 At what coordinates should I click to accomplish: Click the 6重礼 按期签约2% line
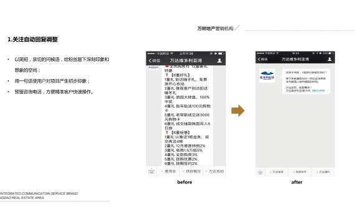(x=181, y=164)
